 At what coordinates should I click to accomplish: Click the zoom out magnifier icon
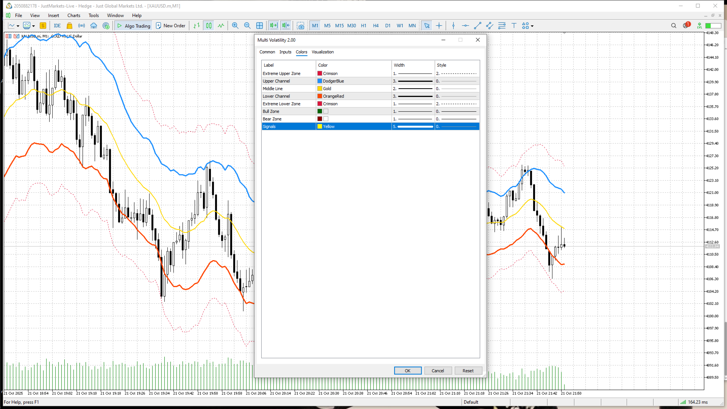click(247, 26)
